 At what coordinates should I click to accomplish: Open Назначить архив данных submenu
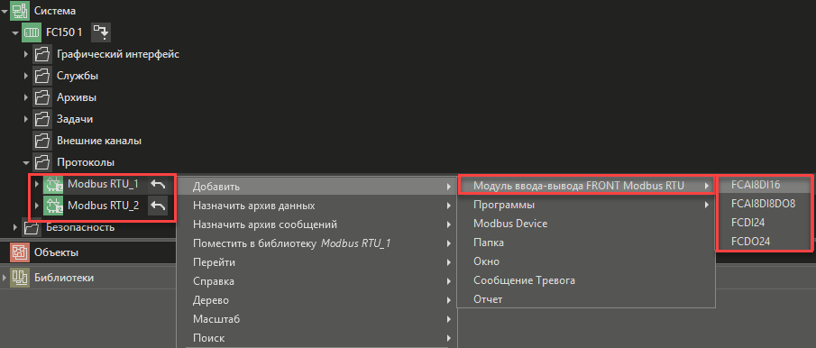(316, 206)
